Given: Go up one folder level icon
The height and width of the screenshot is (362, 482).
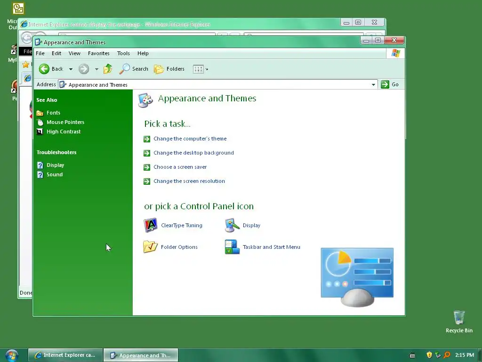Looking at the screenshot, I should (x=108, y=69).
